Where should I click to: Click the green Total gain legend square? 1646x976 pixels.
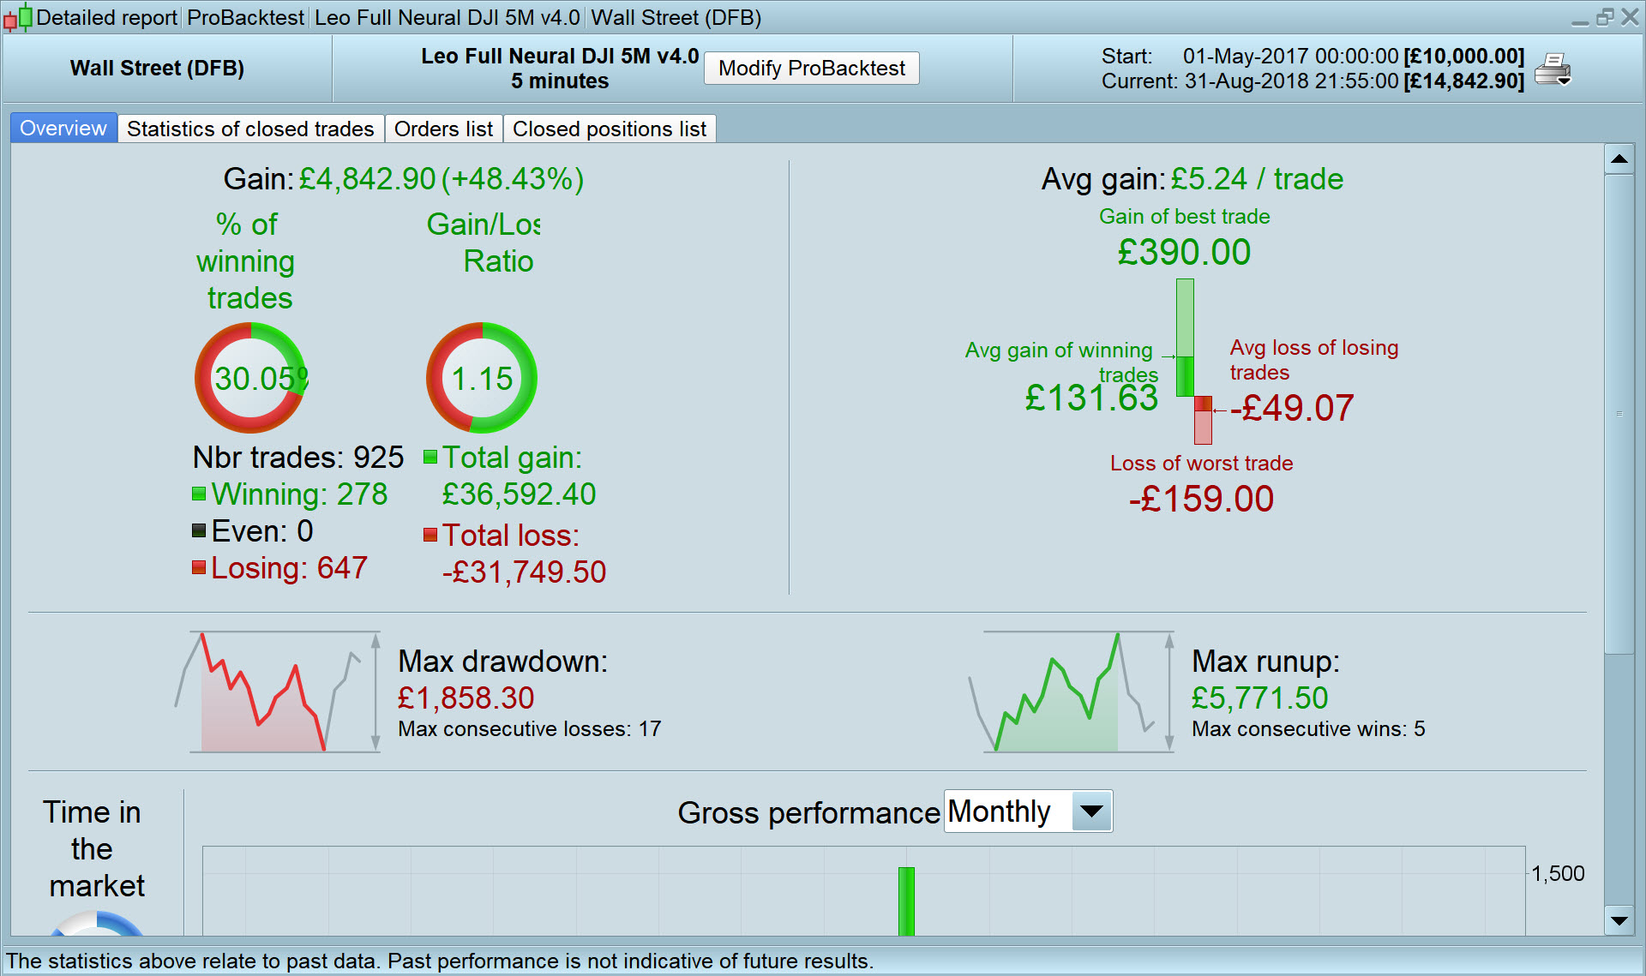point(430,457)
